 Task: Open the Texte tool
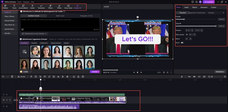[14, 7]
